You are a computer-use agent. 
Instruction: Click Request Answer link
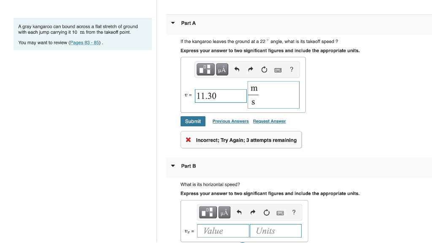(x=270, y=121)
